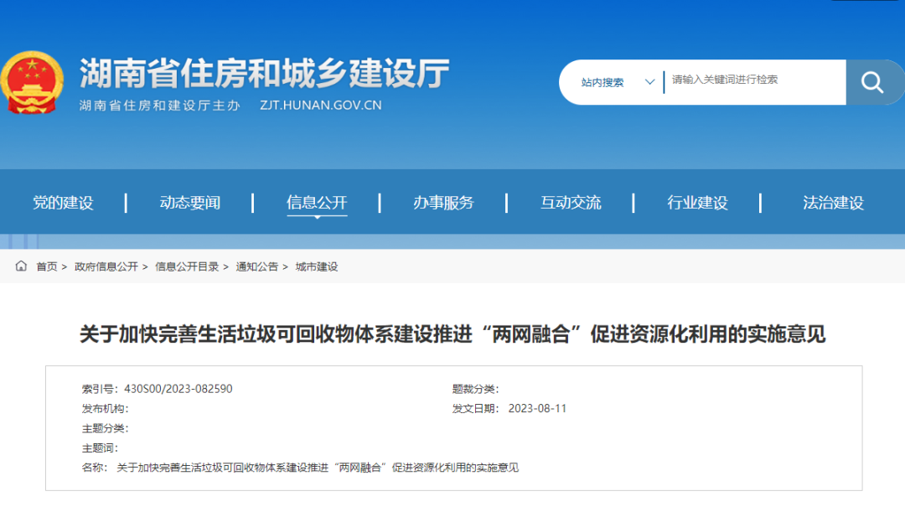
Task: Expand search scope chevron arrow
Action: 649,82
